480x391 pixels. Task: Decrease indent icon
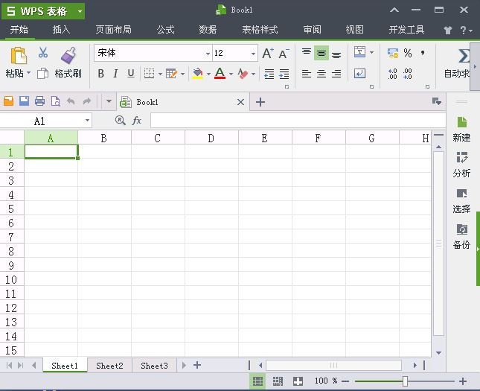(x=269, y=74)
